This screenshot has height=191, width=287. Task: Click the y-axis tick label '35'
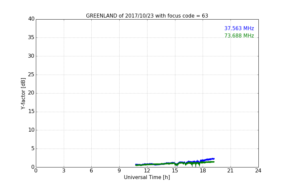[x=31, y=37]
